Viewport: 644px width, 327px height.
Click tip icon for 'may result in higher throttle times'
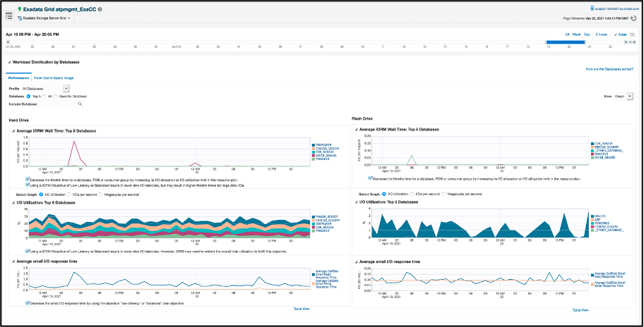pyautogui.click(x=27, y=185)
